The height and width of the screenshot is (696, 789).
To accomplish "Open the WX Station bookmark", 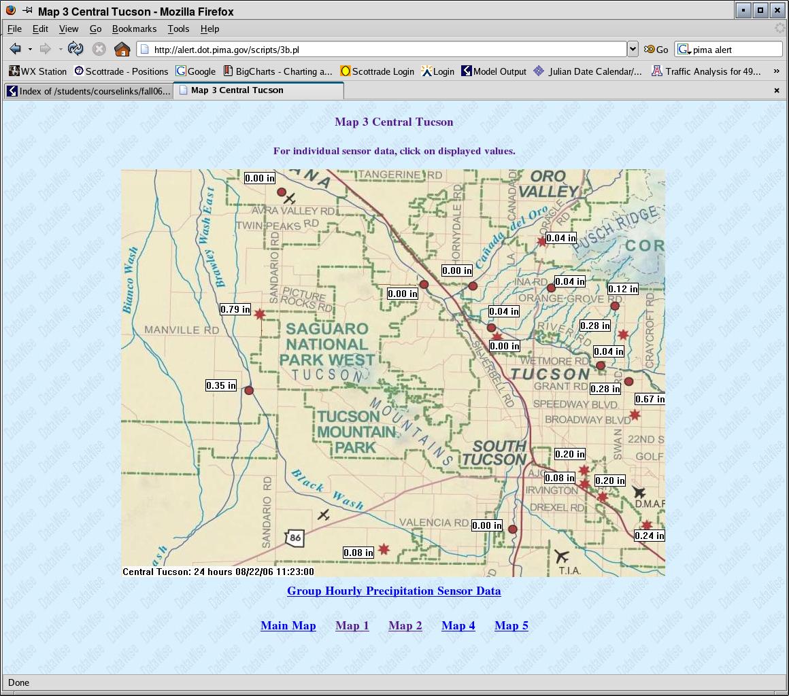I will point(38,71).
